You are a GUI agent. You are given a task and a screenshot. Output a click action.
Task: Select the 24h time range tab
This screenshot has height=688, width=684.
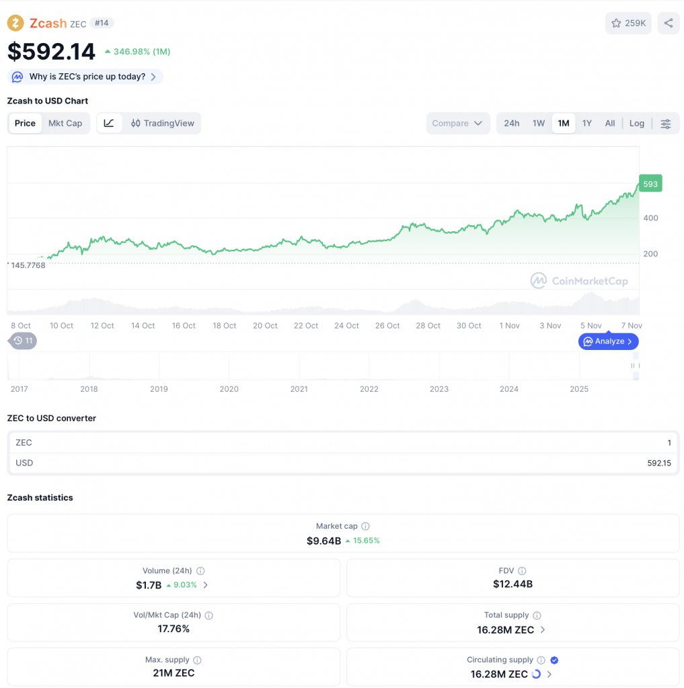coord(511,124)
